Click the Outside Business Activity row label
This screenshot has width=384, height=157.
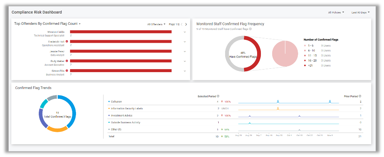tap(126, 122)
